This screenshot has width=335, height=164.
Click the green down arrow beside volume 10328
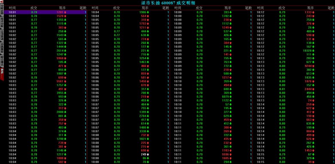314,51
